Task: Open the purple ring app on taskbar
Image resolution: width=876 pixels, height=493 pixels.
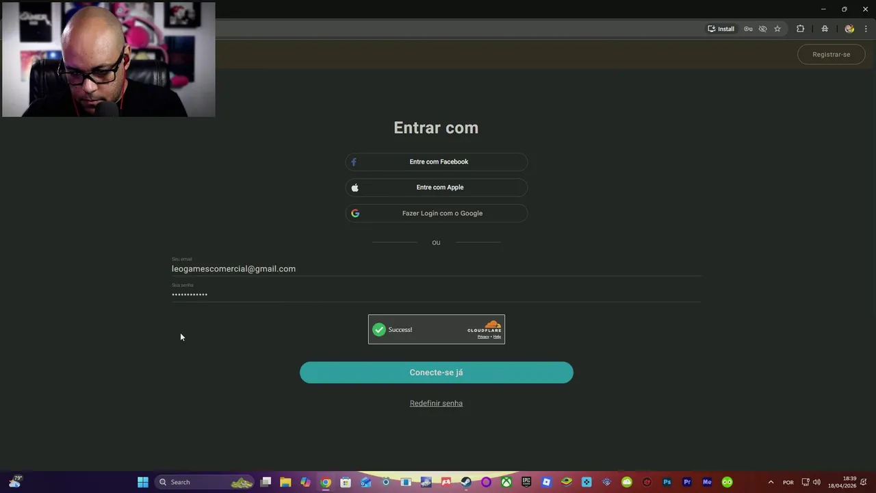Action: coord(486,482)
